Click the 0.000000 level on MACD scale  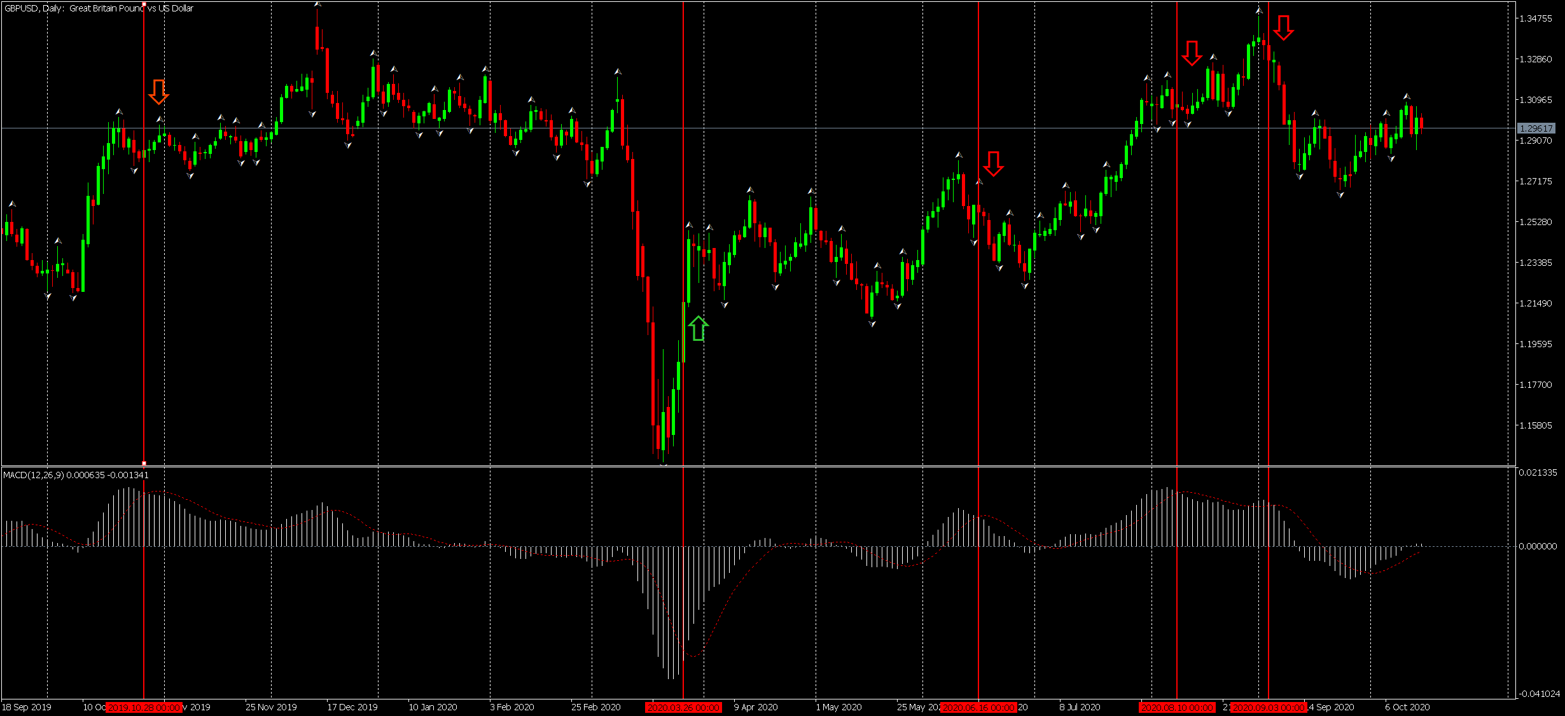(x=1537, y=546)
